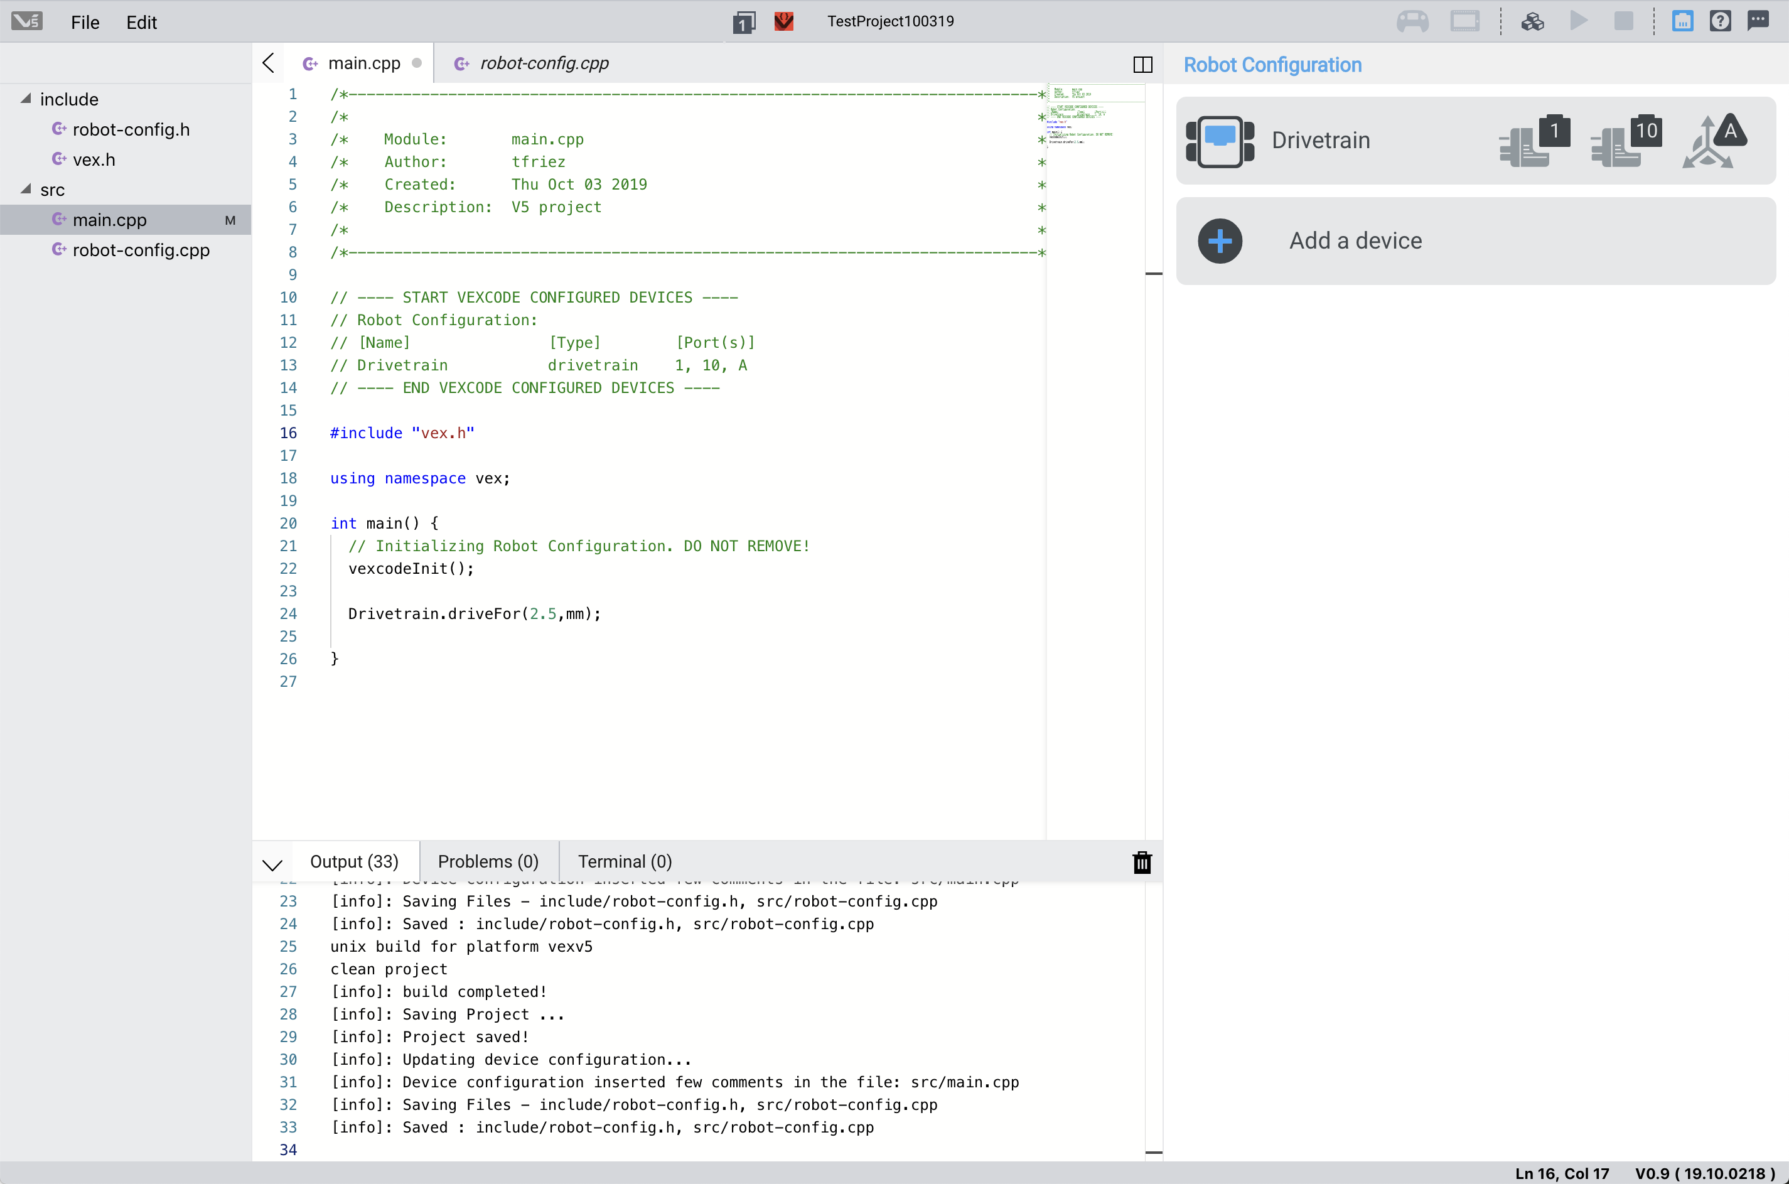The image size is (1789, 1184).
Task: Collapse the include folder
Action: point(26,99)
